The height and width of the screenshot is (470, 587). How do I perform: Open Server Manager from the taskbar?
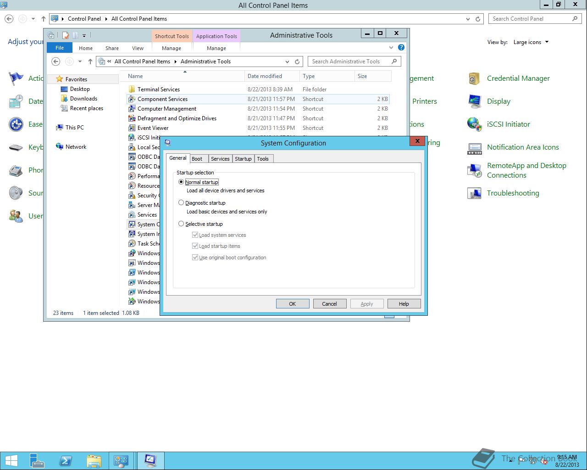[37, 461]
